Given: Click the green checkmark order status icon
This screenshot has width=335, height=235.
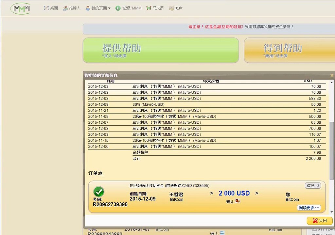Looking at the screenshot, I should [99, 192].
